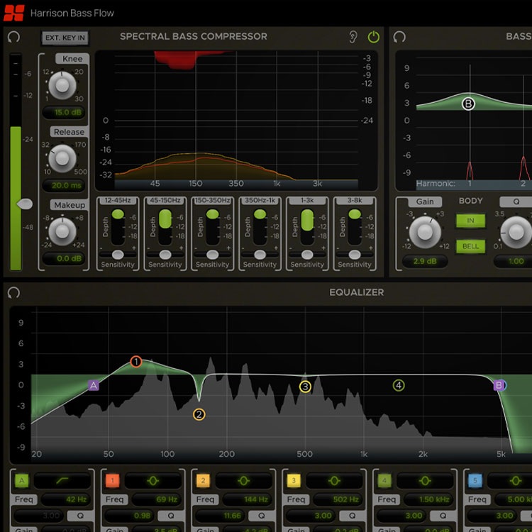
Task: Click the Release knob
Action: (62, 158)
